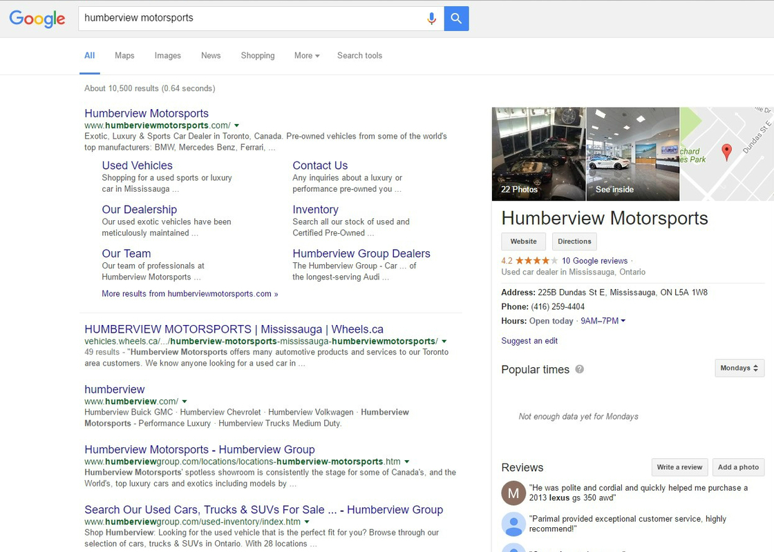Expand the More search options menu
This screenshot has width=774, height=552.
point(307,56)
